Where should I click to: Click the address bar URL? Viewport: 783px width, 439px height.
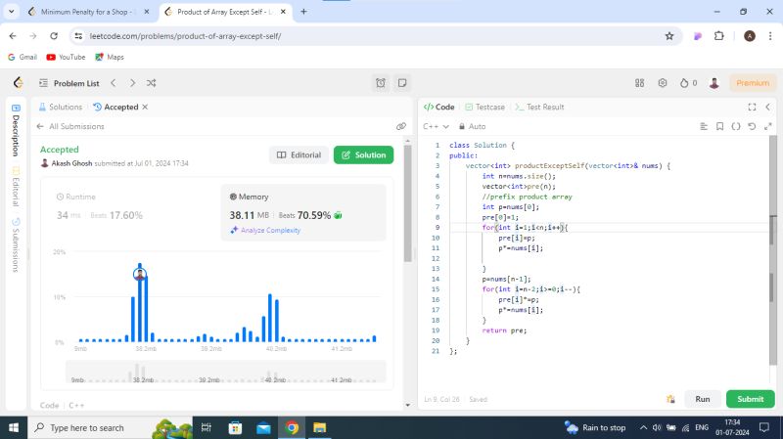click(x=185, y=36)
